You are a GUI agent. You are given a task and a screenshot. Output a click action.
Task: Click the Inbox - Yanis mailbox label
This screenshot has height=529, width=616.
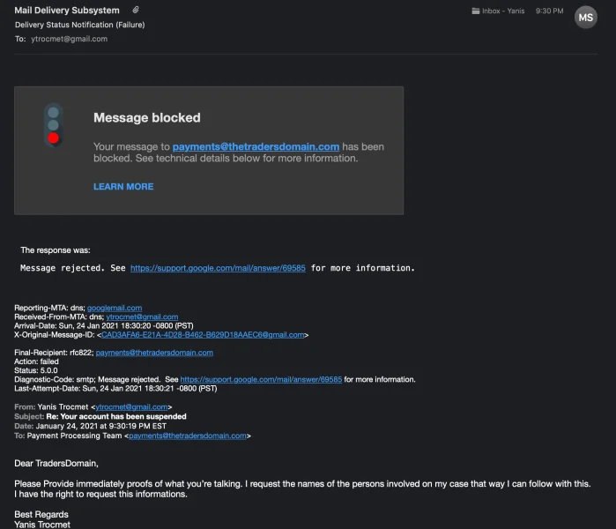click(x=503, y=11)
